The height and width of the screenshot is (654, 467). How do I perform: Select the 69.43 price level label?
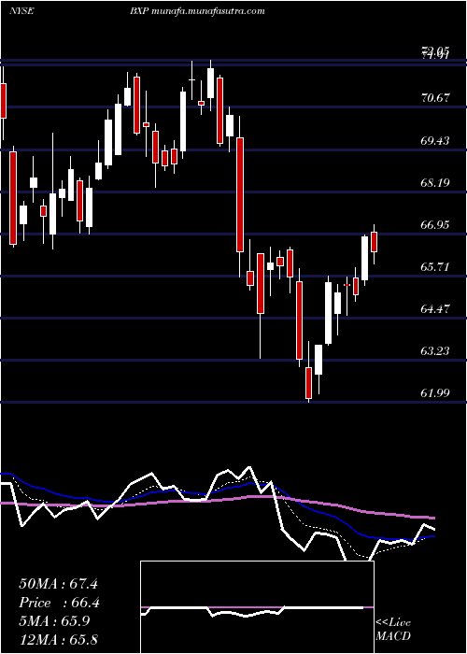tap(435, 140)
